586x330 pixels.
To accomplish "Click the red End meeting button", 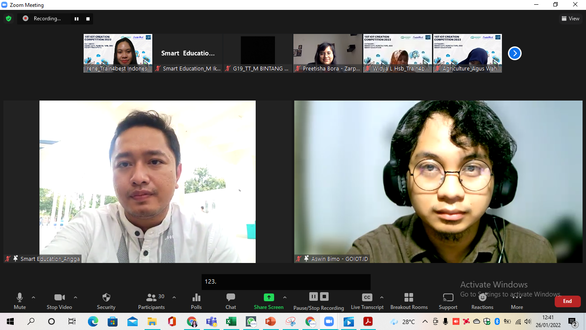I will tap(568, 301).
